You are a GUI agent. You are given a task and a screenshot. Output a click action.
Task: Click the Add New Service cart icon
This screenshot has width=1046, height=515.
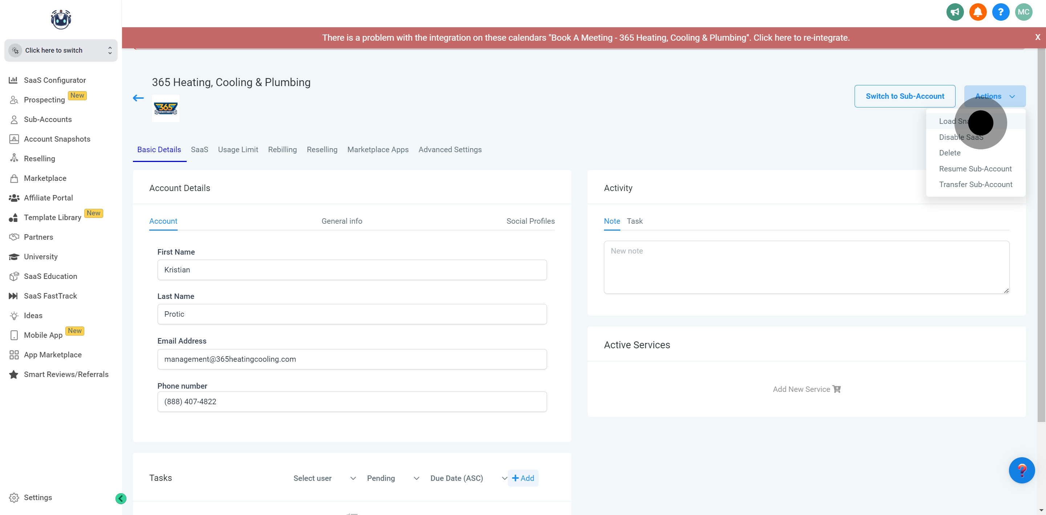(x=836, y=389)
